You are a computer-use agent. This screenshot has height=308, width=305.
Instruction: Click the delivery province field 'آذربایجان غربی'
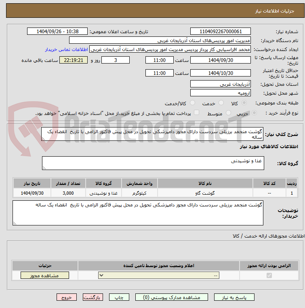pyautogui.click(x=220, y=84)
